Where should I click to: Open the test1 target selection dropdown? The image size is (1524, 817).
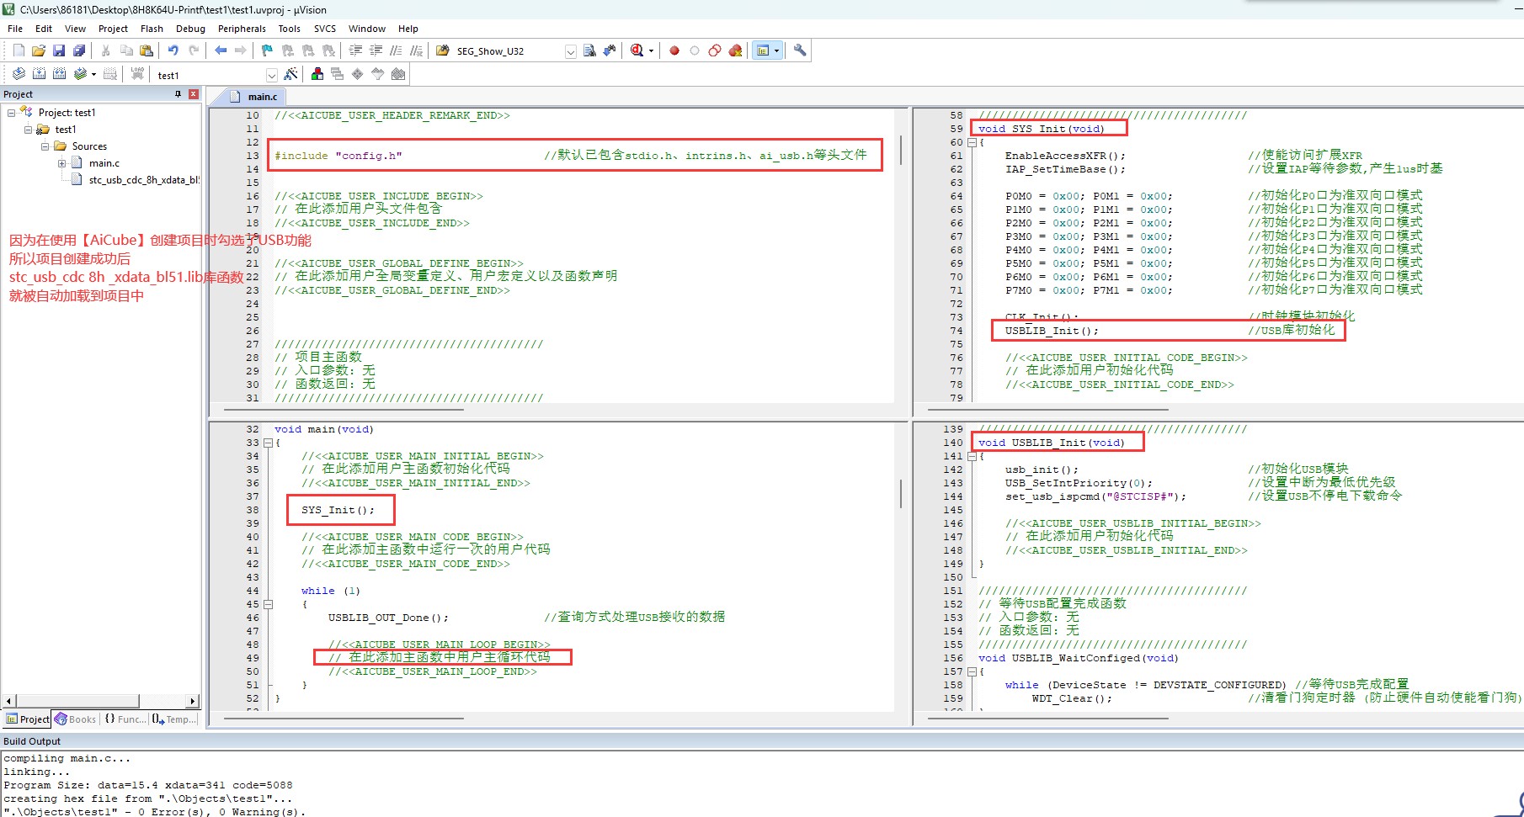click(271, 75)
